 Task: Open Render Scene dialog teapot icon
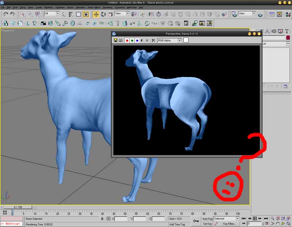pos(234,14)
